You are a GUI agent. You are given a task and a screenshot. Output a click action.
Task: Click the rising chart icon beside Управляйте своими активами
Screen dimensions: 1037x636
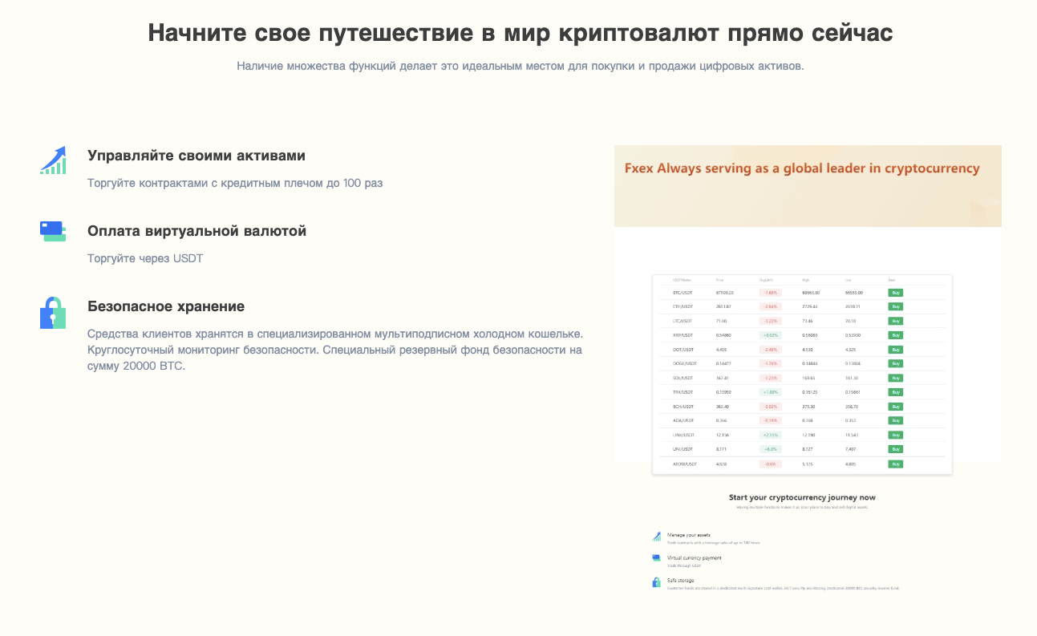tap(53, 160)
